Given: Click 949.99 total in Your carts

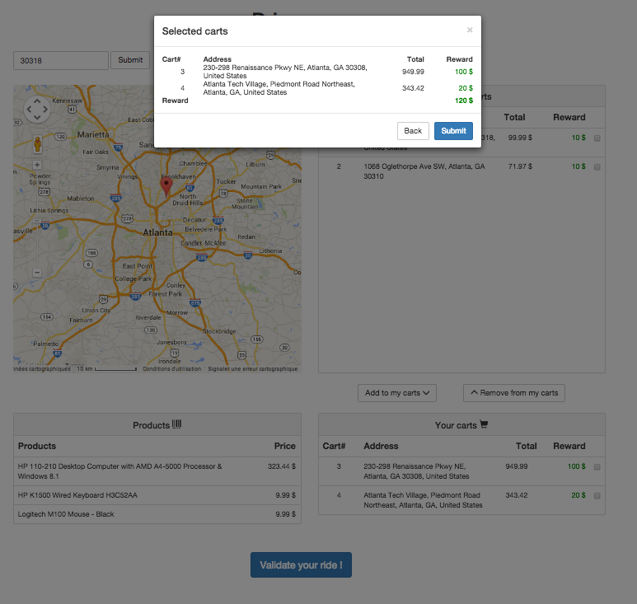Looking at the screenshot, I should (x=517, y=466).
